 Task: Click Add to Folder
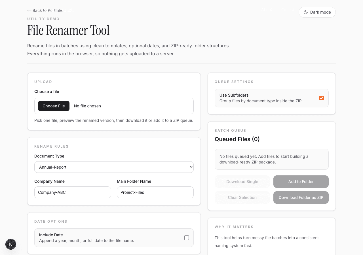point(301,181)
